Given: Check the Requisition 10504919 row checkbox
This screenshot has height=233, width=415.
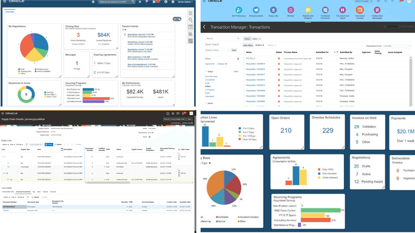Looking at the screenshot, I should (x=244, y=64).
